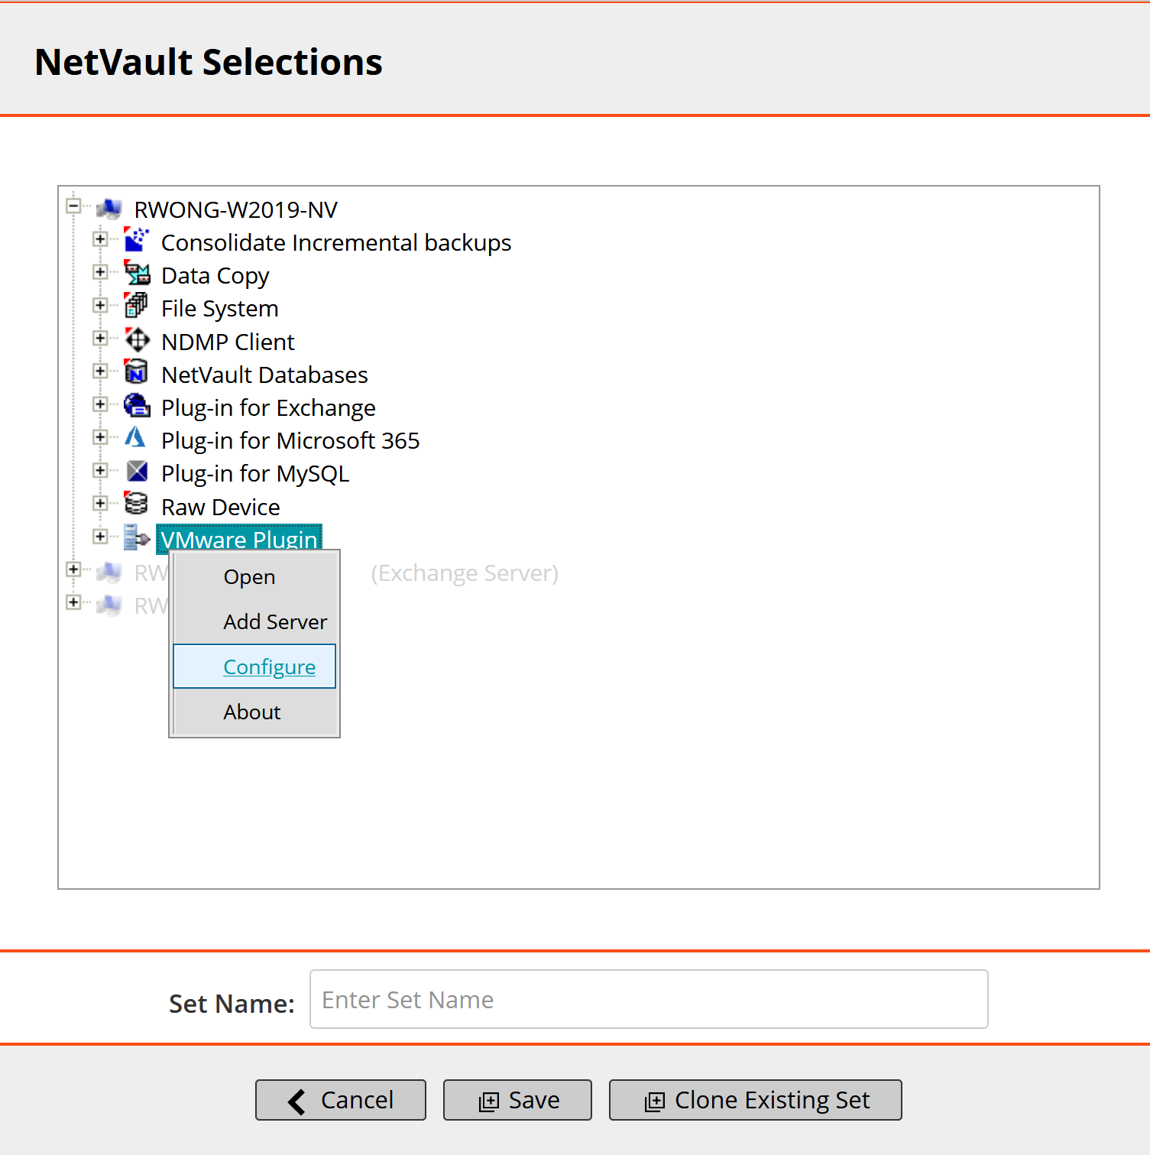Screen dimensions: 1150x1155
Task: Select the Plug-in for Microsoft 365 label
Action: [290, 441]
